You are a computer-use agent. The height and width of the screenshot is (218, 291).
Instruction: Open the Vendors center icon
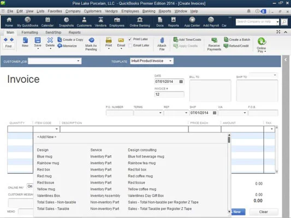point(100,22)
